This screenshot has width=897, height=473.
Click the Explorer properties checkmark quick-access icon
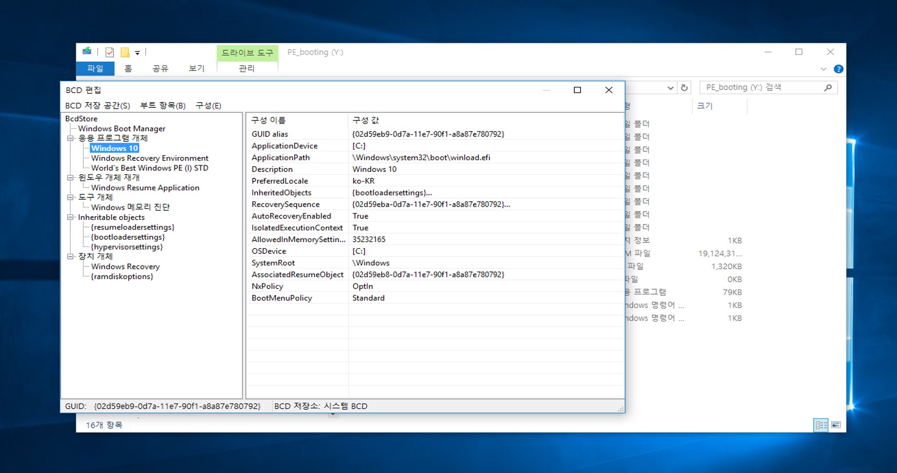(x=110, y=53)
